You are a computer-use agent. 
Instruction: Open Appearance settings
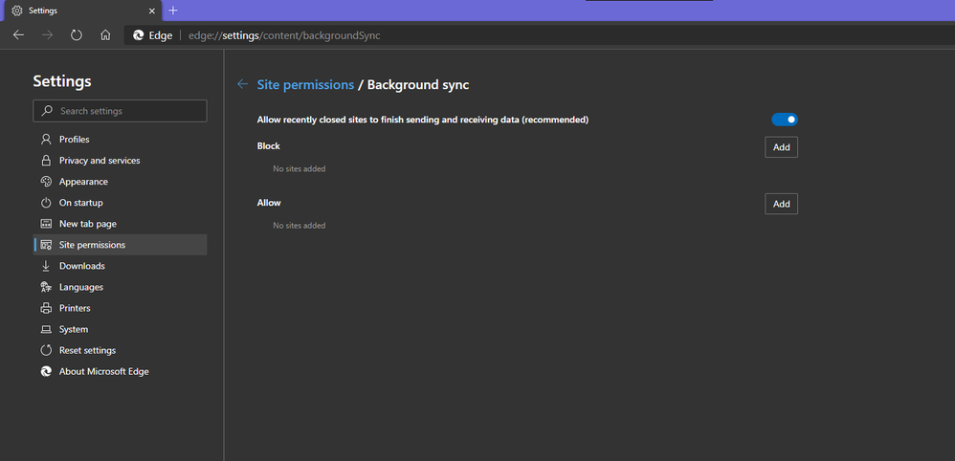[120, 182]
